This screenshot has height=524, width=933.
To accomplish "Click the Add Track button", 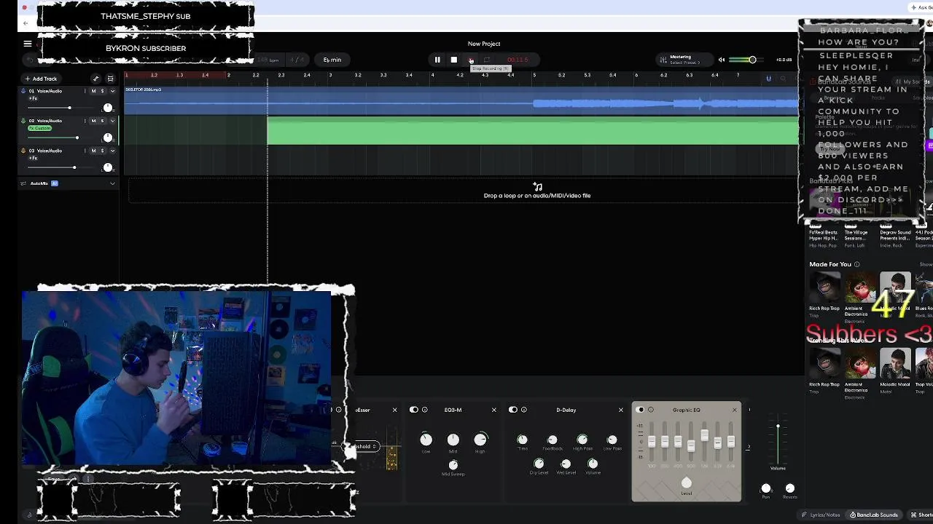I will 41,79.
